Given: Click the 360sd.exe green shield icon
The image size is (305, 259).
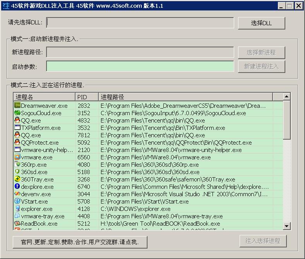Looking at the screenshot, I should click(17, 172).
